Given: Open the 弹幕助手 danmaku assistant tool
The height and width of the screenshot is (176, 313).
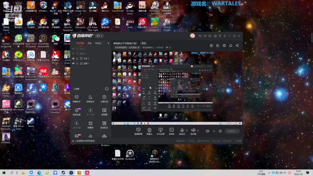Looking at the screenshot, I should click(76, 99).
